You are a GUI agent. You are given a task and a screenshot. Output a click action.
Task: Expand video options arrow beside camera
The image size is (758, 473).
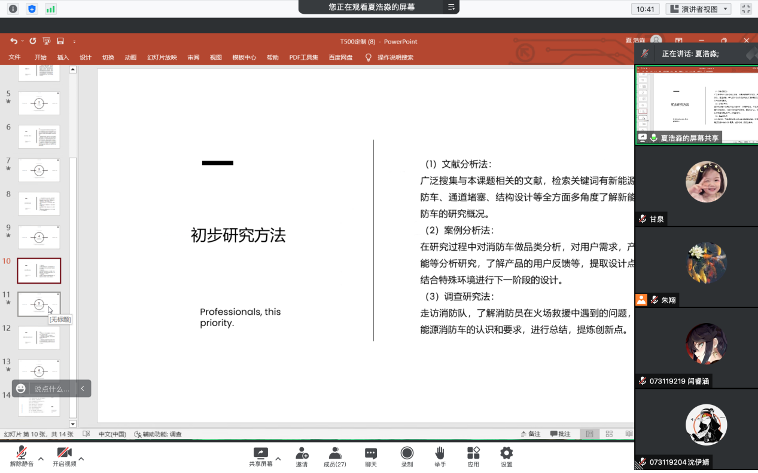(x=81, y=459)
